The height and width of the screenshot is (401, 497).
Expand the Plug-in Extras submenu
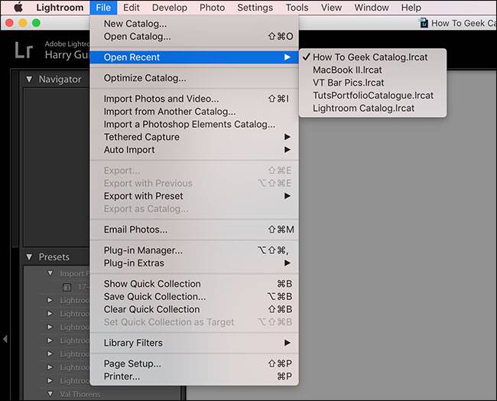click(194, 263)
